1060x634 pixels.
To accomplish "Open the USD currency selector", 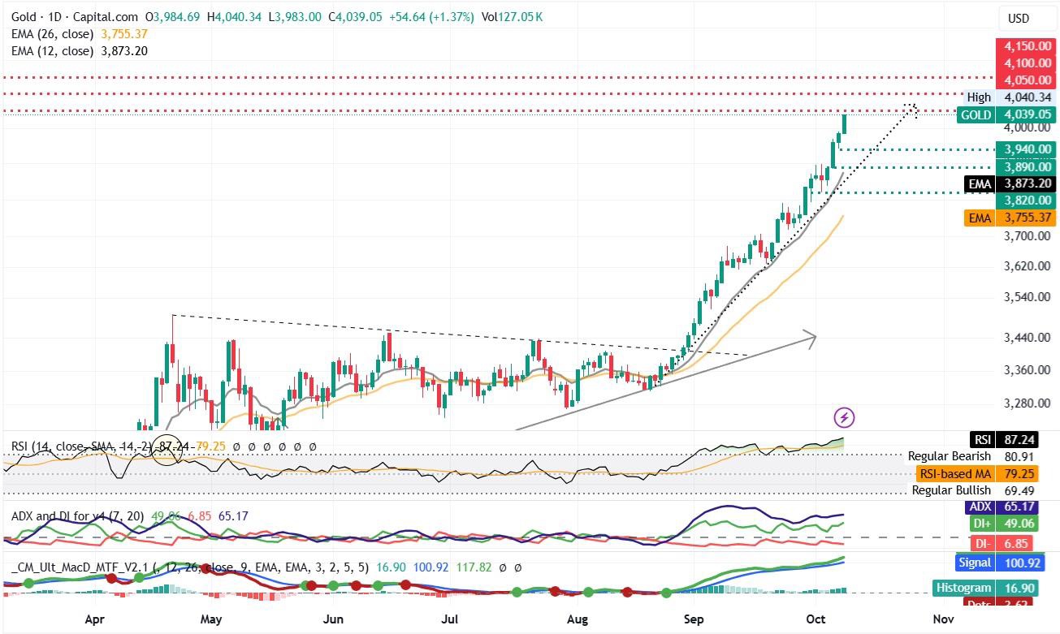I will click(1018, 19).
